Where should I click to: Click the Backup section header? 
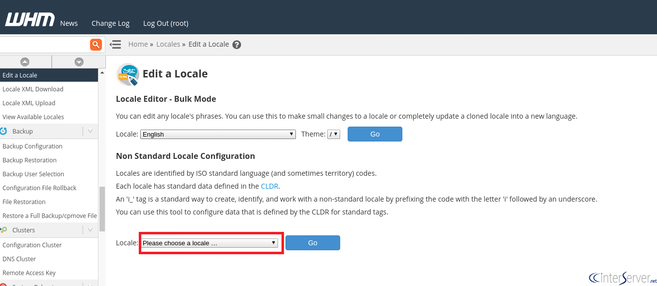tap(50, 131)
